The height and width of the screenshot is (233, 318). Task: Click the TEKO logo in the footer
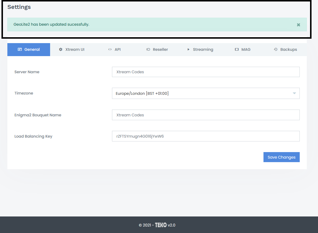coord(161,225)
